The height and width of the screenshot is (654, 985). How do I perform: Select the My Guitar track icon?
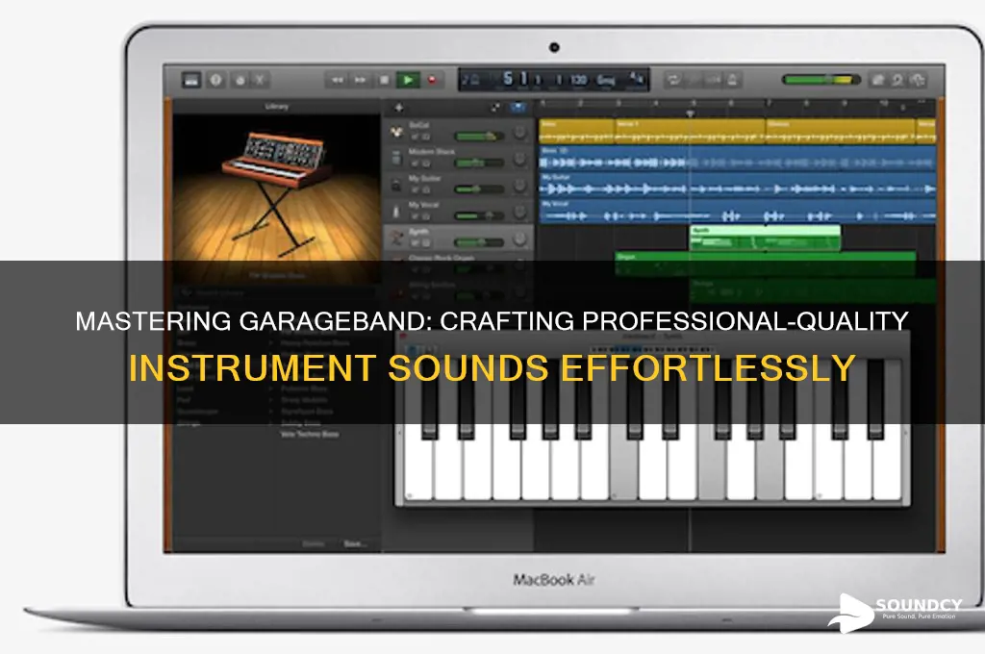coord(396,185)
